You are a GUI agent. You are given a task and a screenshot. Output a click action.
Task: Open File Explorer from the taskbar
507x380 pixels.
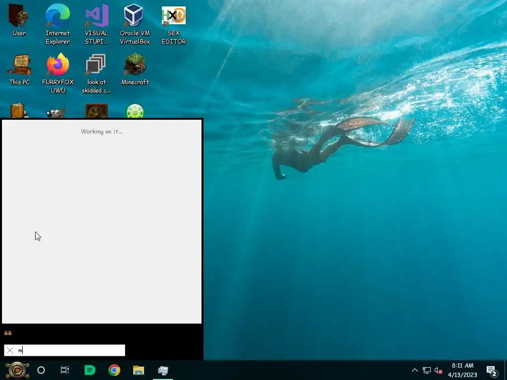click(x=139, y=370)
